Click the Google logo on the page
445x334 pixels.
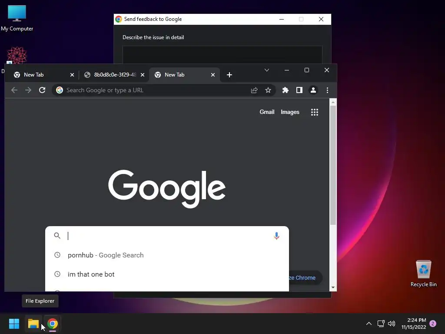[x=167, y=189]
